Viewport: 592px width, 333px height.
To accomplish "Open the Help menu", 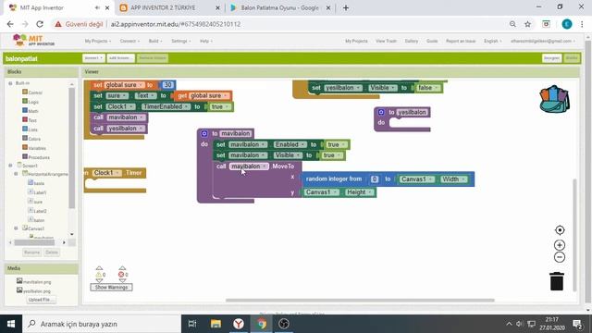I will coord(205,41).
